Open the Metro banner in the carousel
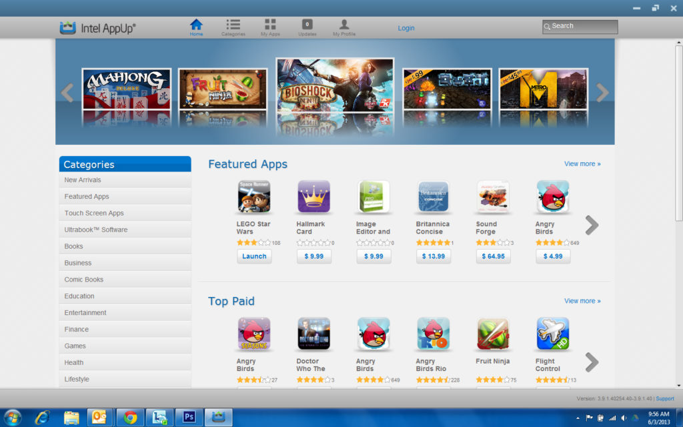This screenshot has width=683, height=427. coord(543,89)
